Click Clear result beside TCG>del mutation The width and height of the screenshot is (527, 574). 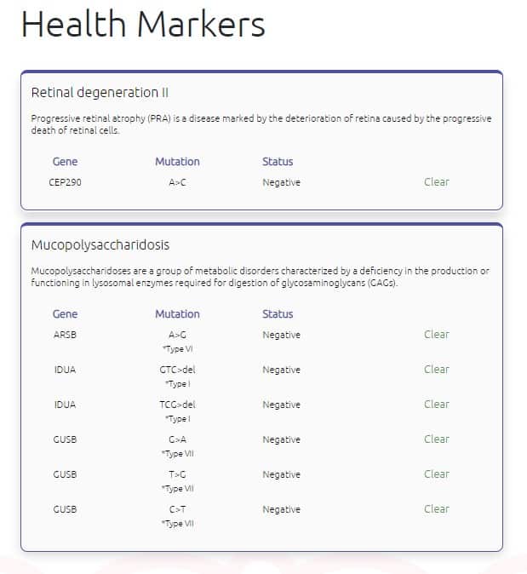pos(437,405)
